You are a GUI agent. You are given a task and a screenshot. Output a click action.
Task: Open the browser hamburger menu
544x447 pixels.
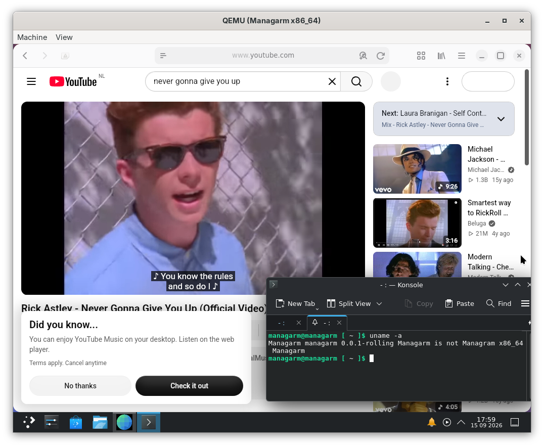coord(462,56)
